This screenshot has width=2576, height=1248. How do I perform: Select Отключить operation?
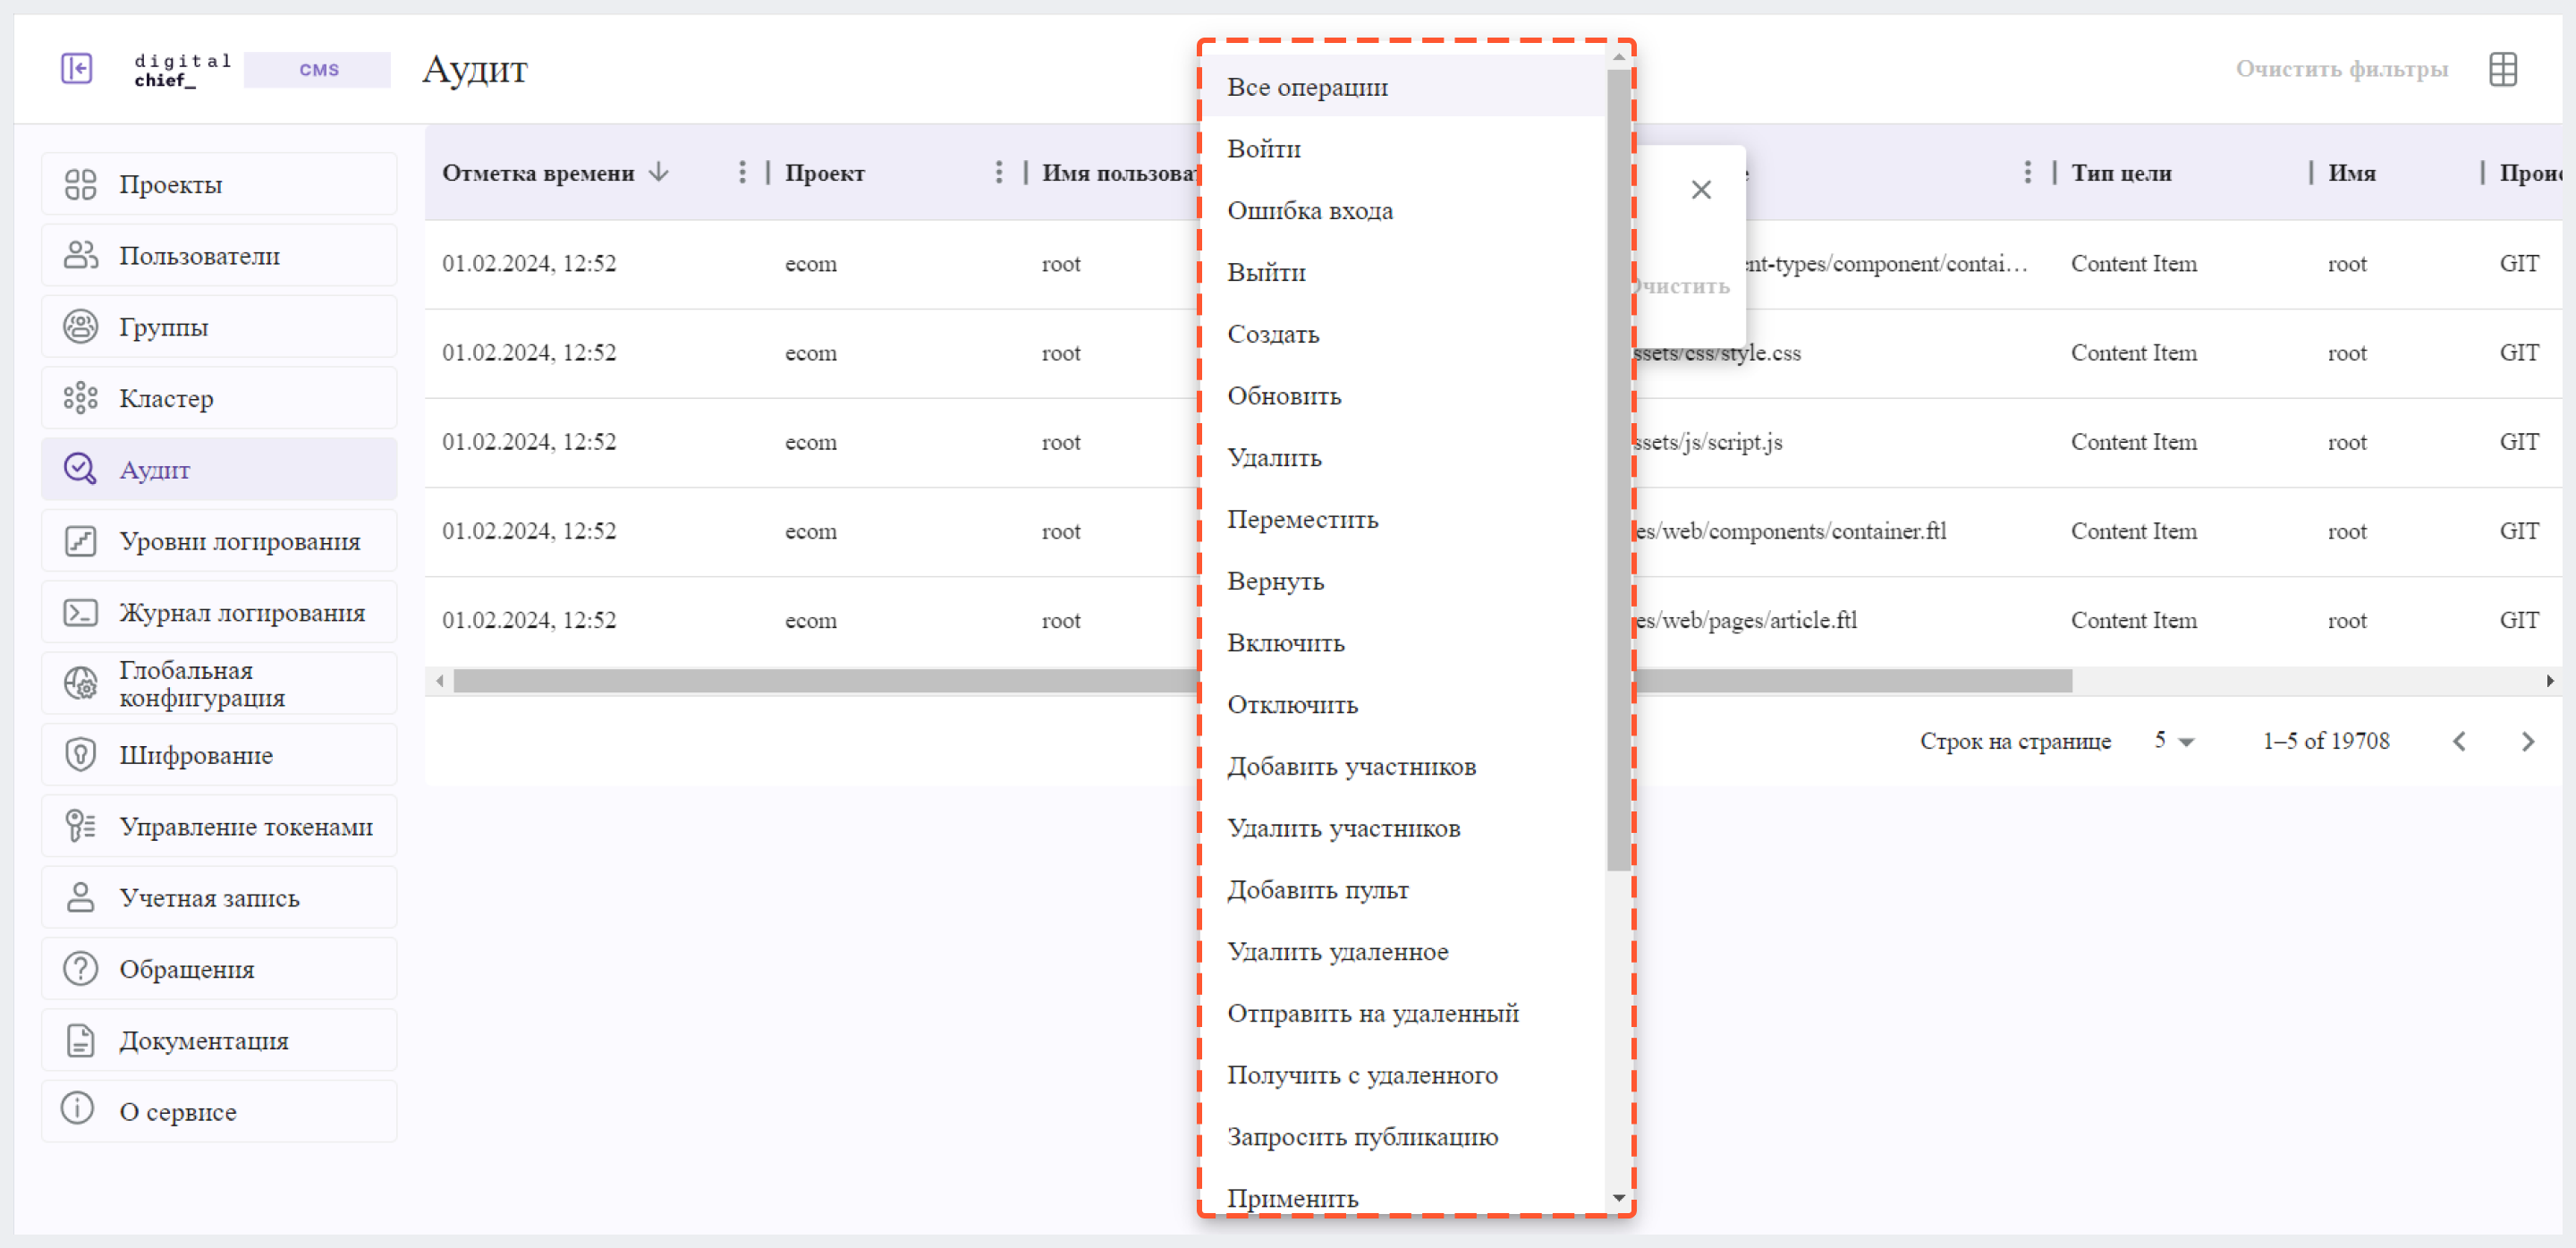click(1402, 704)
